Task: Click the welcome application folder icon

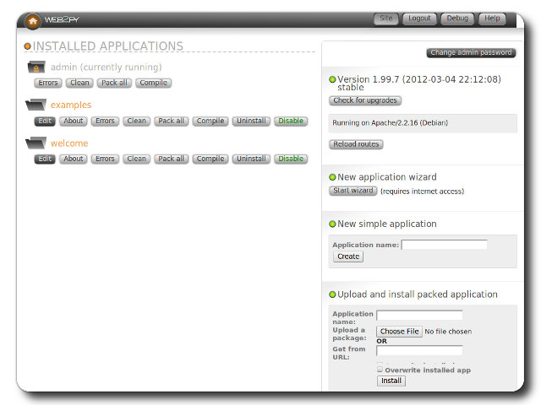Action: point(36,143)
